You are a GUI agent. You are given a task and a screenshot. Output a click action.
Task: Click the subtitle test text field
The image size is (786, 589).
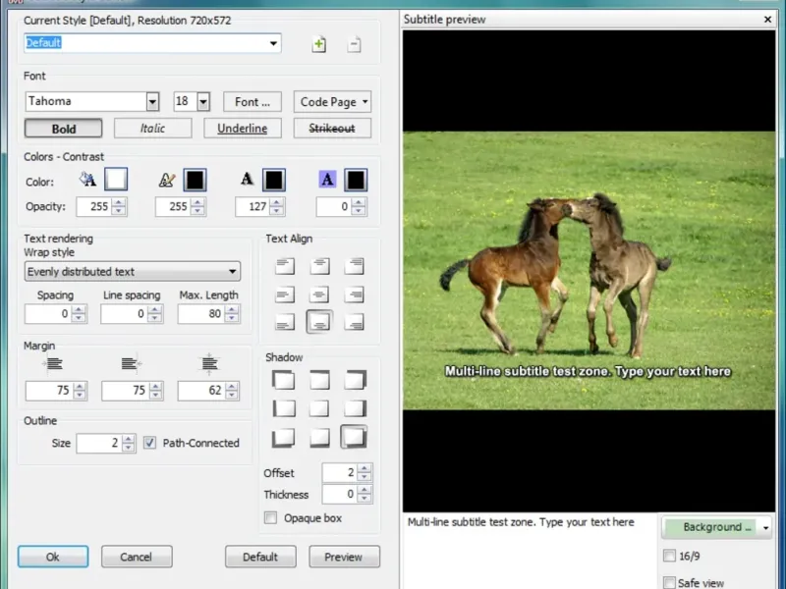[529, 550]
